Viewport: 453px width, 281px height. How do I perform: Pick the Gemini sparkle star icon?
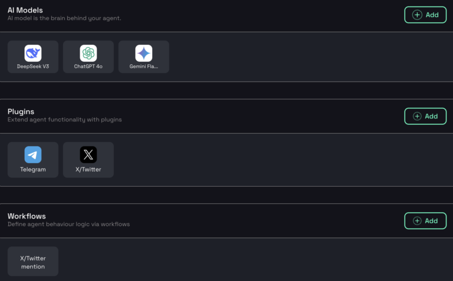144,53
